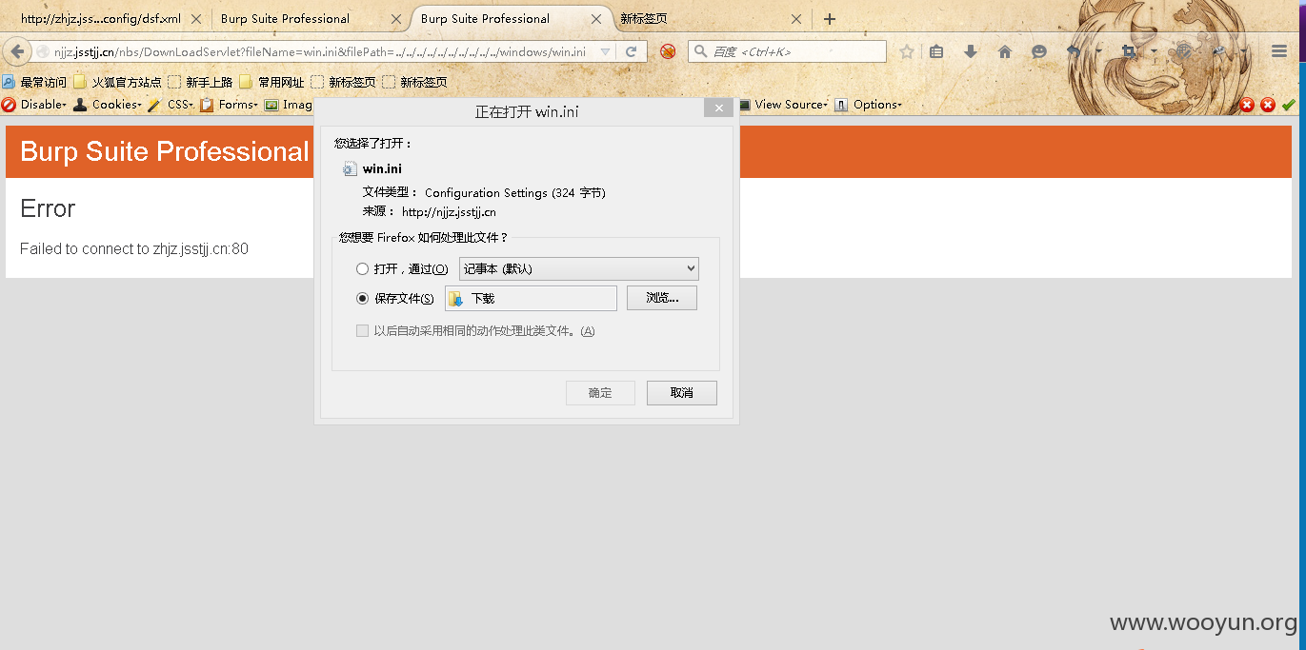Expand the dropdown arrow next to the crop icon
The width and height of the screenshot is (1306, 650).
click(x=1154, y=51)
